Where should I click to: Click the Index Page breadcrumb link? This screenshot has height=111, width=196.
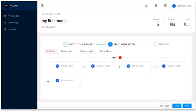(x=46, y=14)
